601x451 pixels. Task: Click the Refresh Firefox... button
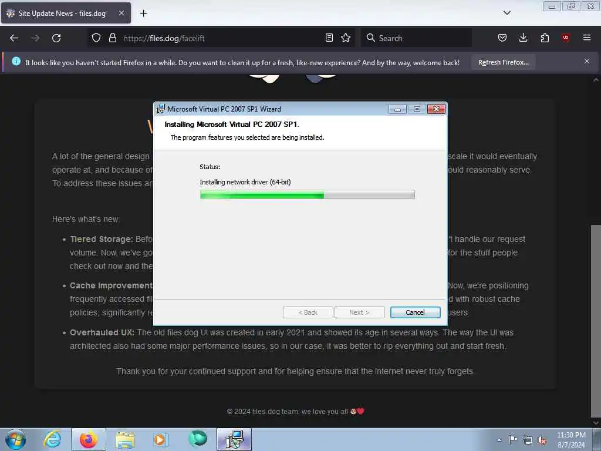503,62
